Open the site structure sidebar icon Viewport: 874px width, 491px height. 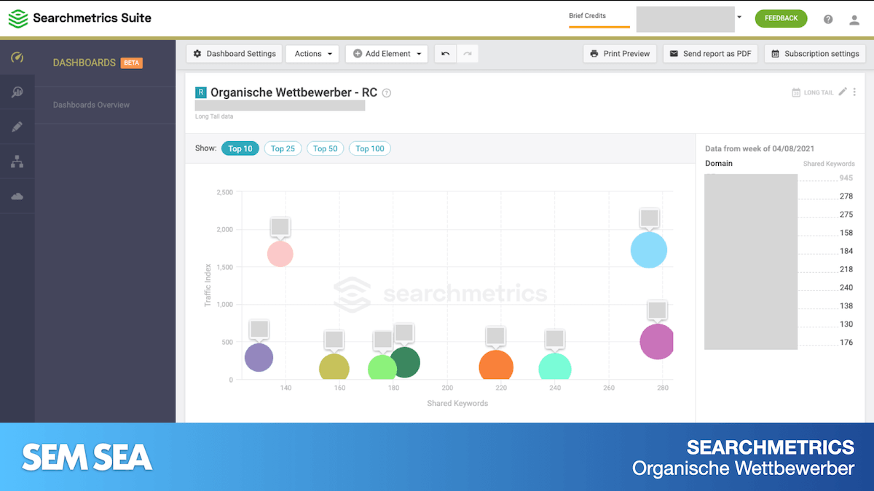17,161
